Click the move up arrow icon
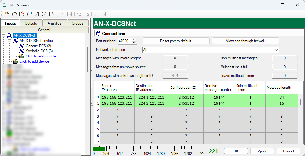The height and width of the screenshot is (156, 305). tap(62, 14)
